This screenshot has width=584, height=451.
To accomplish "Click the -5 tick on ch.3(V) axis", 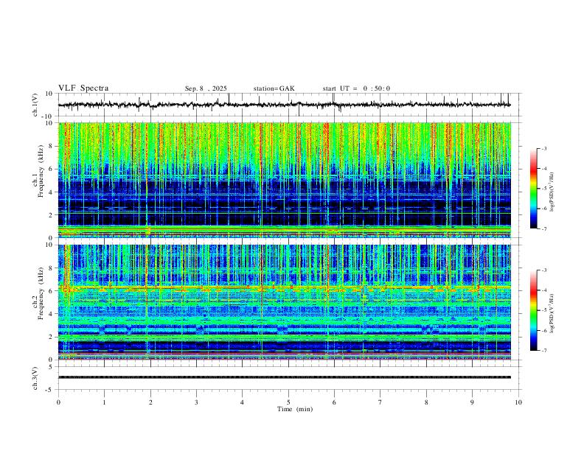I will [50, 390].
